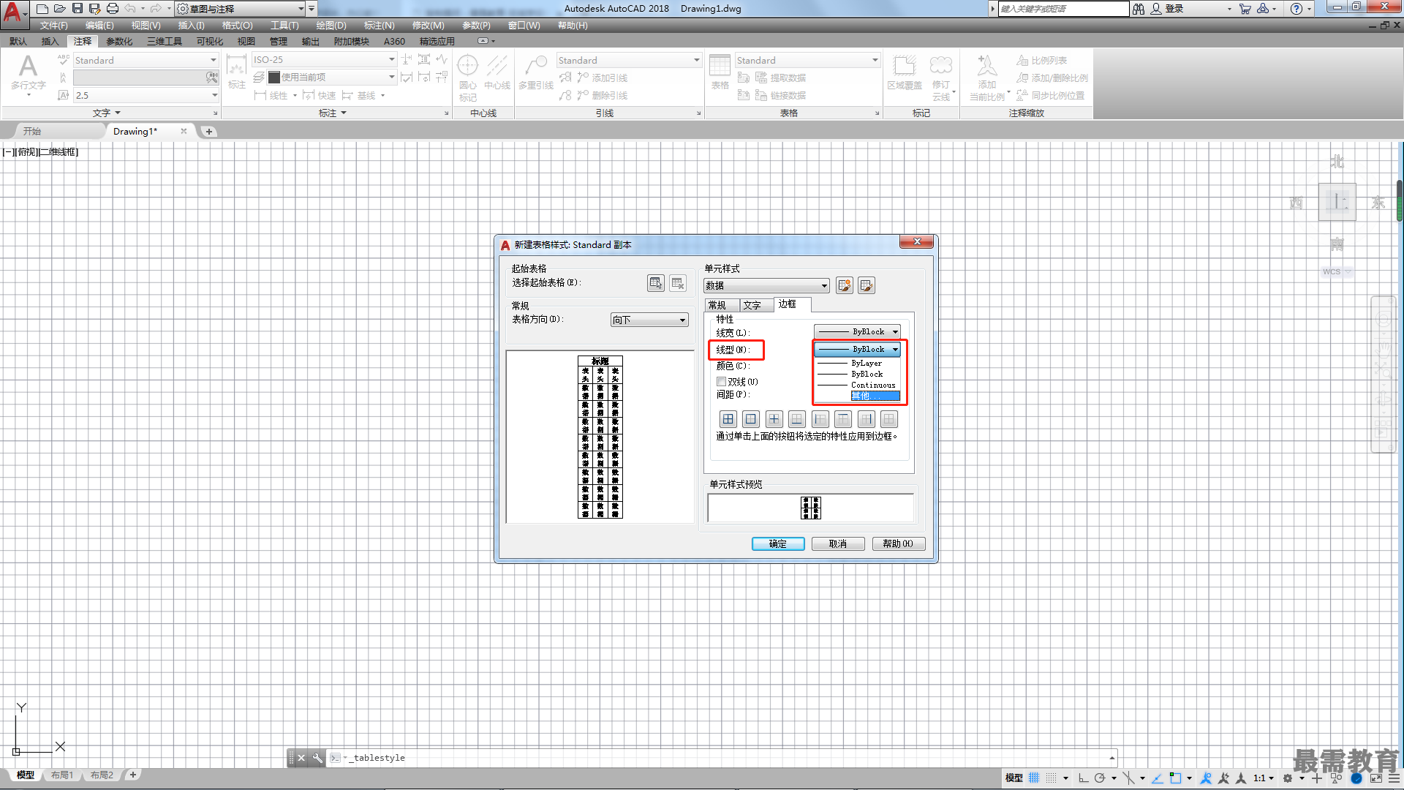Click the command line customize wrench icon
The height and width of the screenshot is (790, 1404).
(x=317, y=758)
